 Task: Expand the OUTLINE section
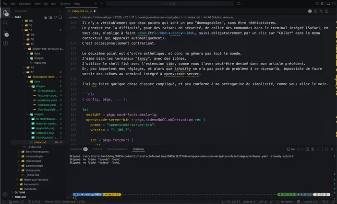(x=20, y=193)
